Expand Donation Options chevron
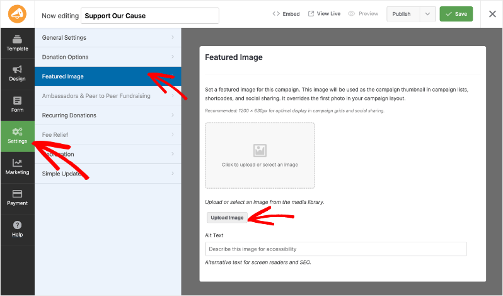 (x=173, y=57)
